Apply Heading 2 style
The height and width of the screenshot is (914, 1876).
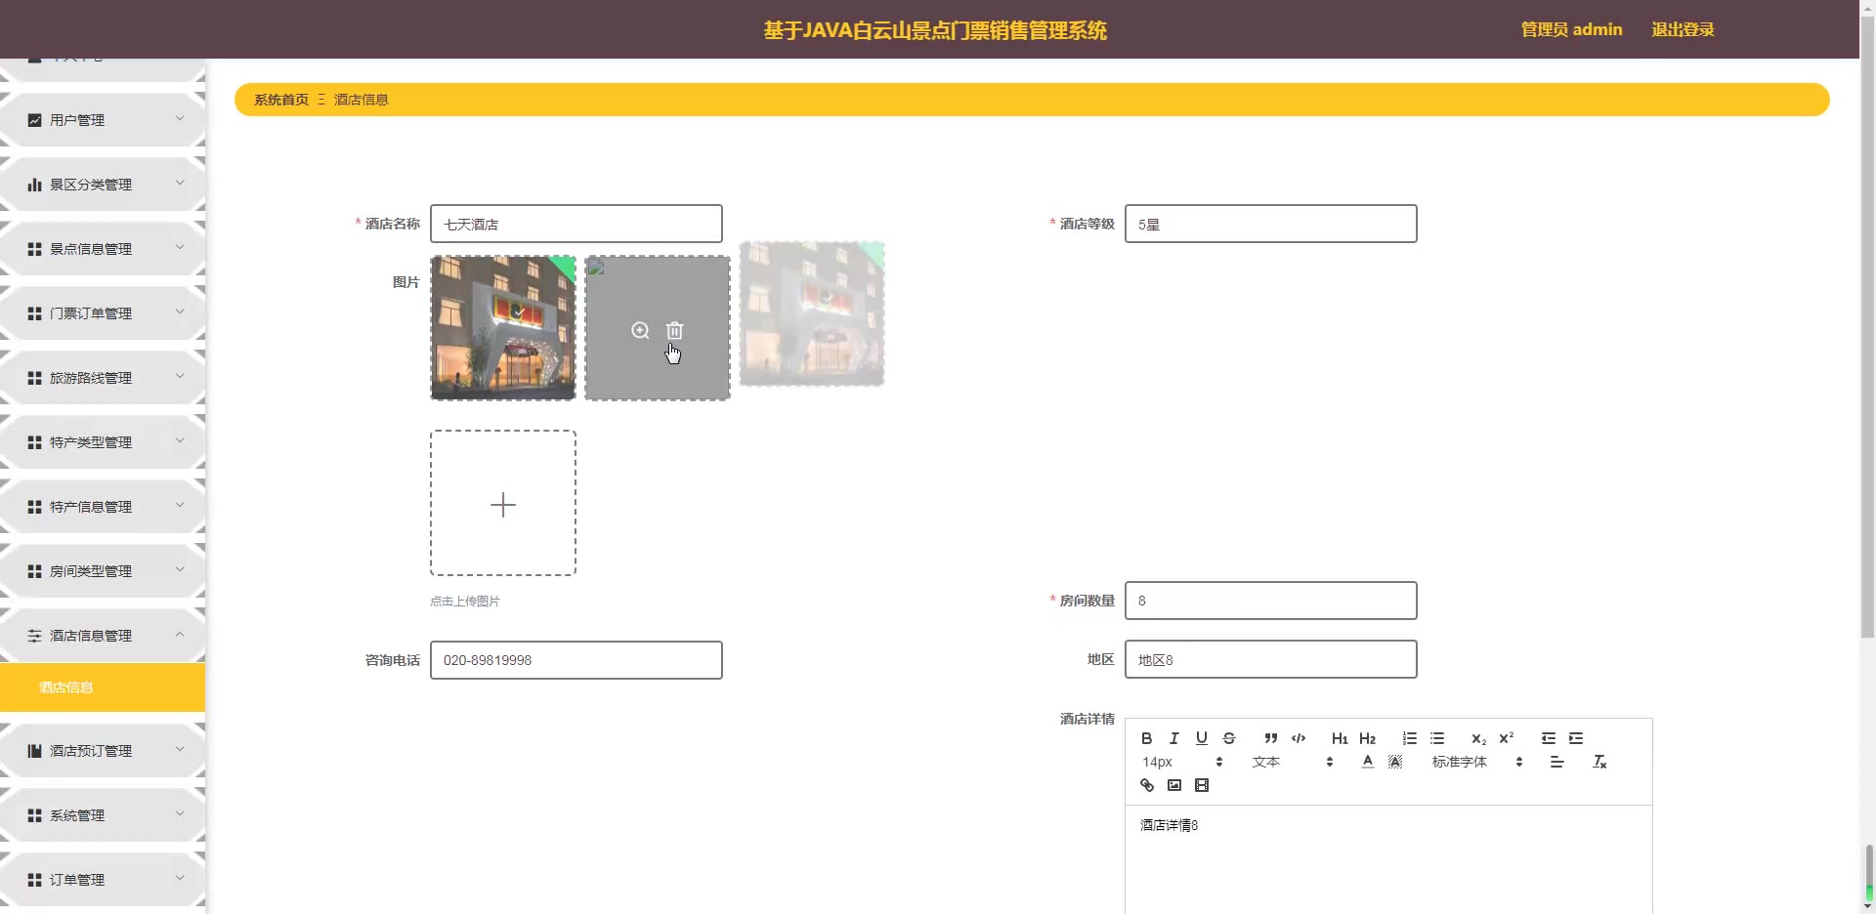tap(1367, 738)
